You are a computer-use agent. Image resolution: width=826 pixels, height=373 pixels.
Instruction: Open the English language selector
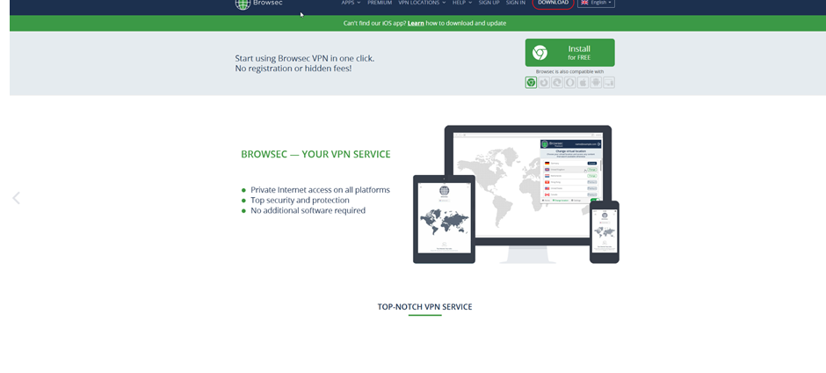596,4
